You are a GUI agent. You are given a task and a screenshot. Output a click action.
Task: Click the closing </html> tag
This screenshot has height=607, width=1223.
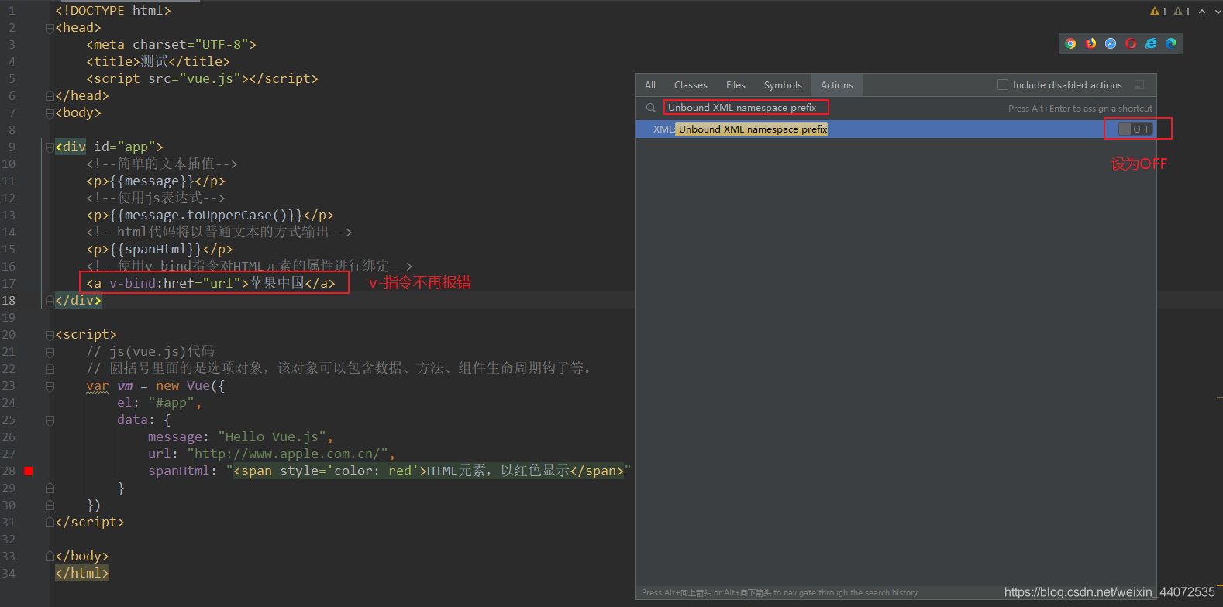click(x=82, y=573)
